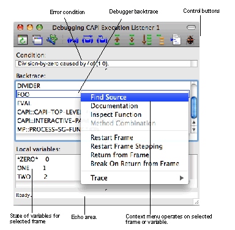
Task: Click the backtrace scrollbar down arrow
Action: pos(194,130)
